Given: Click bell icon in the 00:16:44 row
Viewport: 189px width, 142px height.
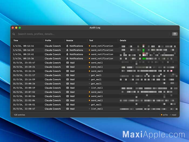Looking at the screenshot, I should (67, 46).
